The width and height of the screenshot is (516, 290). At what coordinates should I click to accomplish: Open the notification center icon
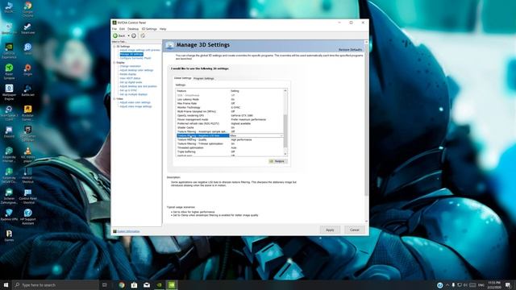[509, 285]
